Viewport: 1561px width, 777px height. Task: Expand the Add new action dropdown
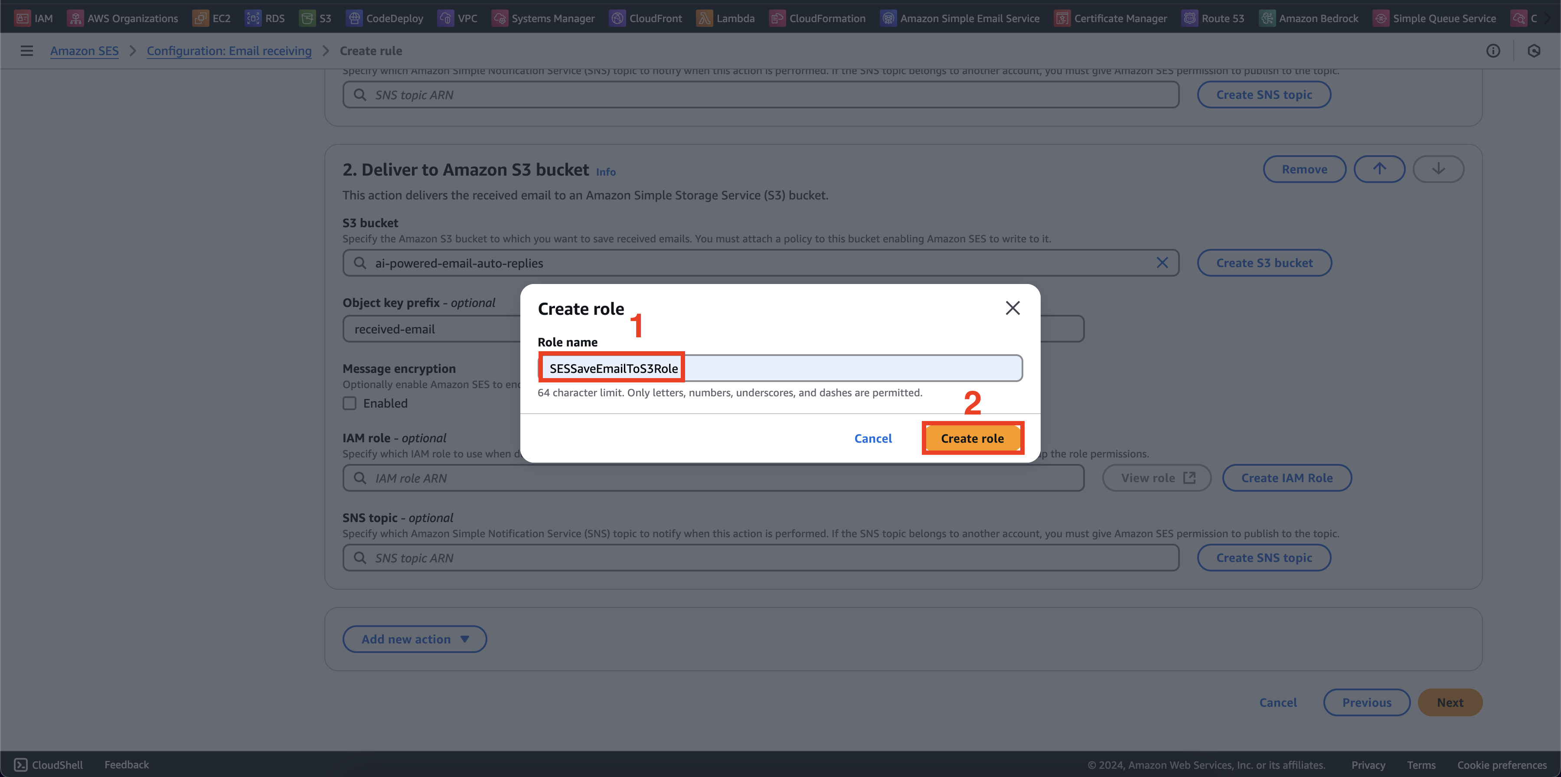coord(415,639)
